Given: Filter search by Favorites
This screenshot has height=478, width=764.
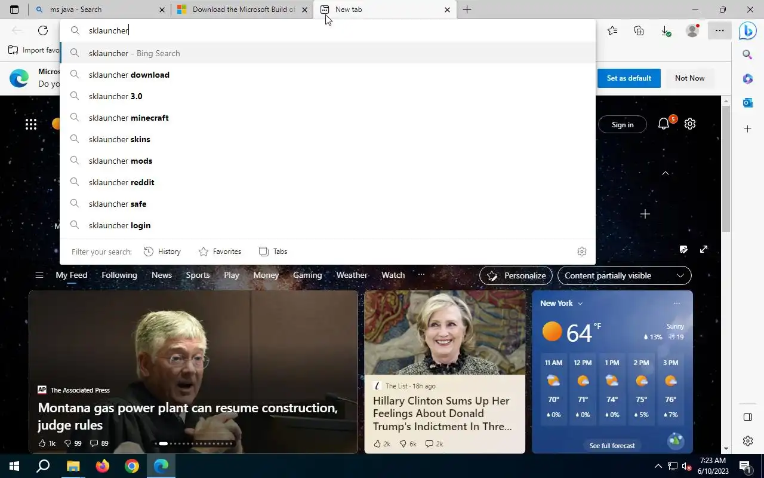Looking at the screenshot, I should (220, 252).
